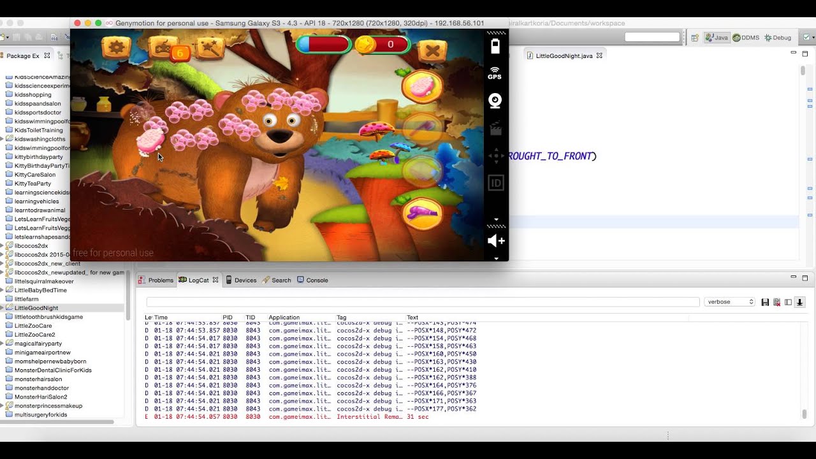The width and height of the screenshot is (816, 459).
Task: Click the Eclipse quick access search box
Action: (652, 37)
